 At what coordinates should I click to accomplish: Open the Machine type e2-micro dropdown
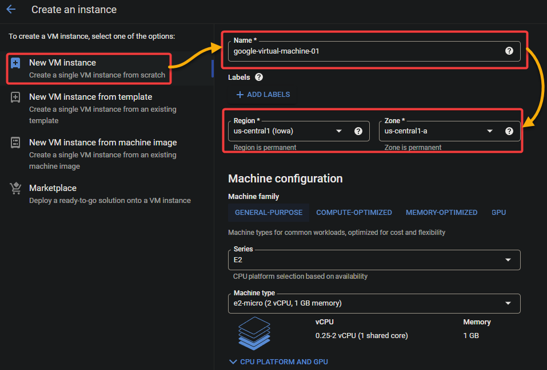374,303
